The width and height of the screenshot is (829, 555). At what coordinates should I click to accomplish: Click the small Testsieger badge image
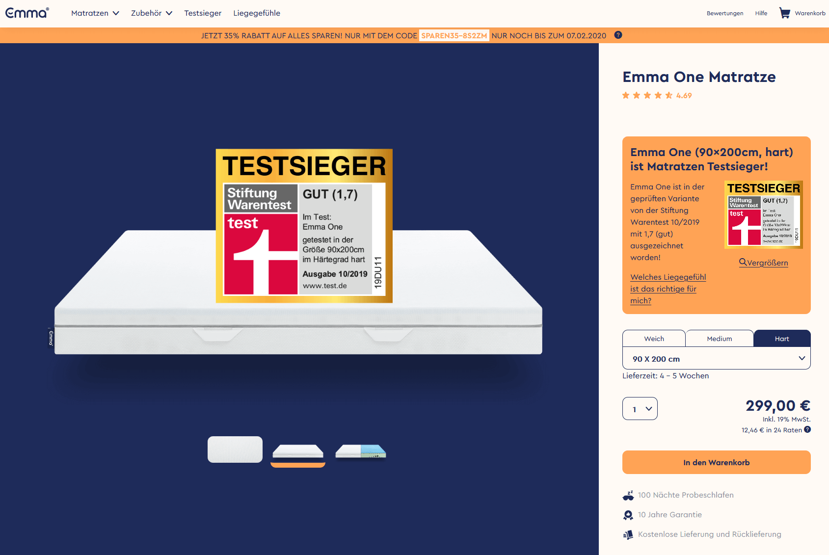pos(763,214)
